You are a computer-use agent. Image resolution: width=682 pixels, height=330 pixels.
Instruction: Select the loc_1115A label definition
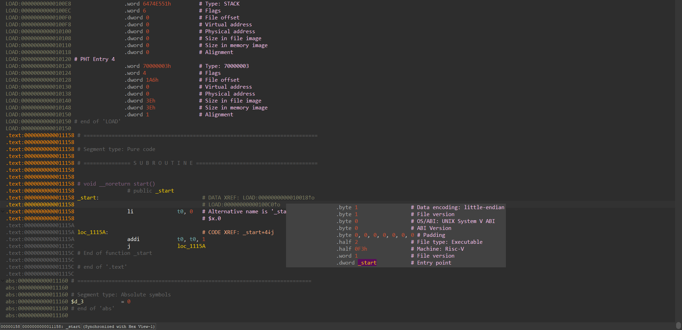click(x=92, y=232)
